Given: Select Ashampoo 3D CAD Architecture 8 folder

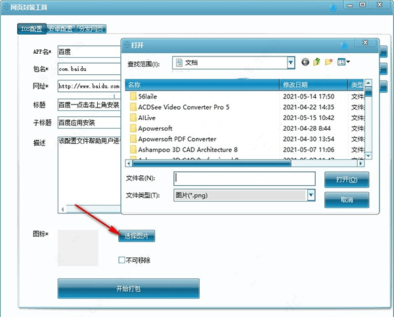Looking at the screenshot, I should tap(188, 150).
